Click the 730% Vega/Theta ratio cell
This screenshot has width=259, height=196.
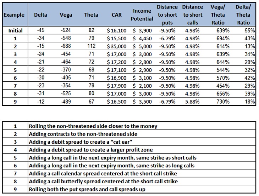tap(223, 102)
